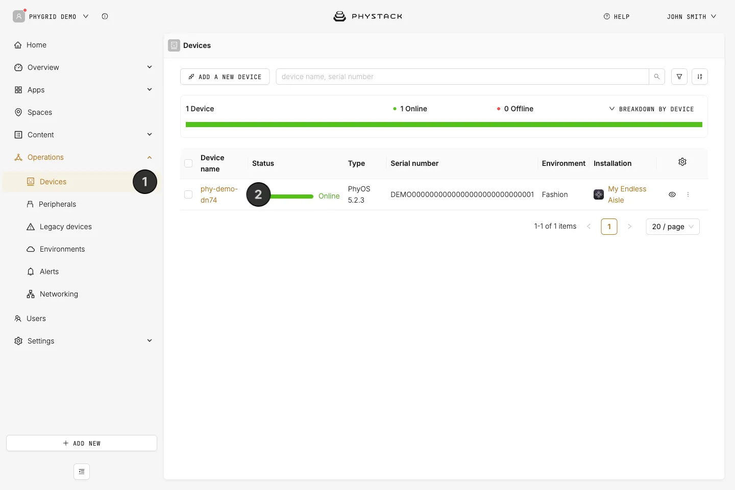The image size is (735, 490).
Task: Open the phy-demo-dn74 device link
Action: (x=219, y=194)
